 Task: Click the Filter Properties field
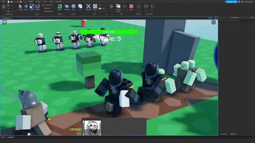(236, 21)
